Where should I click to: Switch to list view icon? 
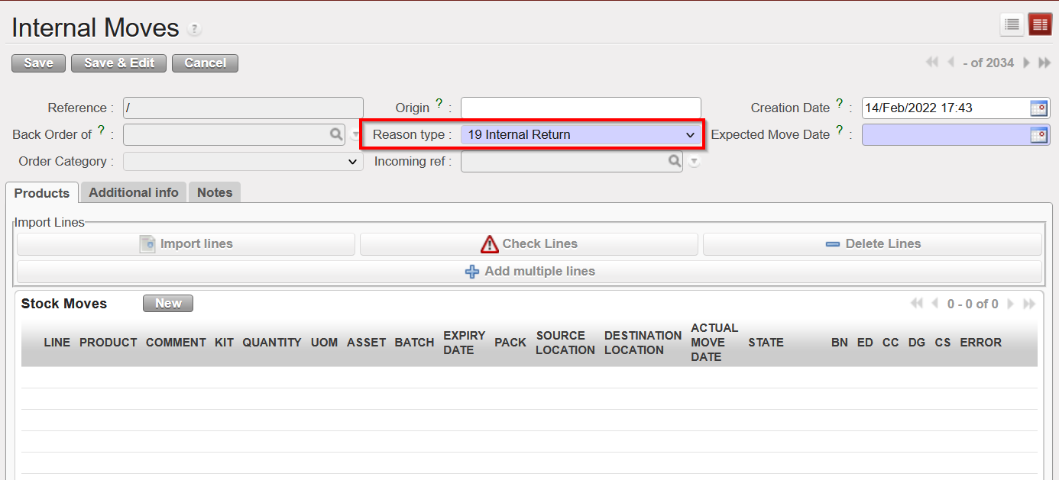click(x=1012, y=24)
